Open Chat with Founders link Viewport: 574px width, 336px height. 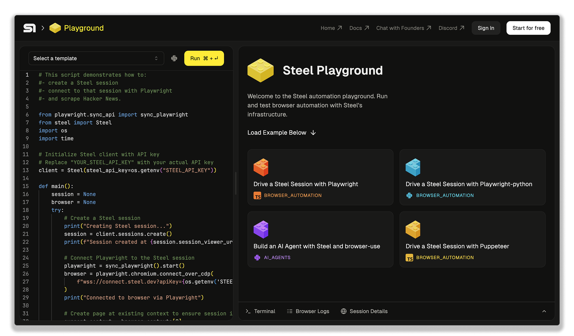tap(404, 28)
